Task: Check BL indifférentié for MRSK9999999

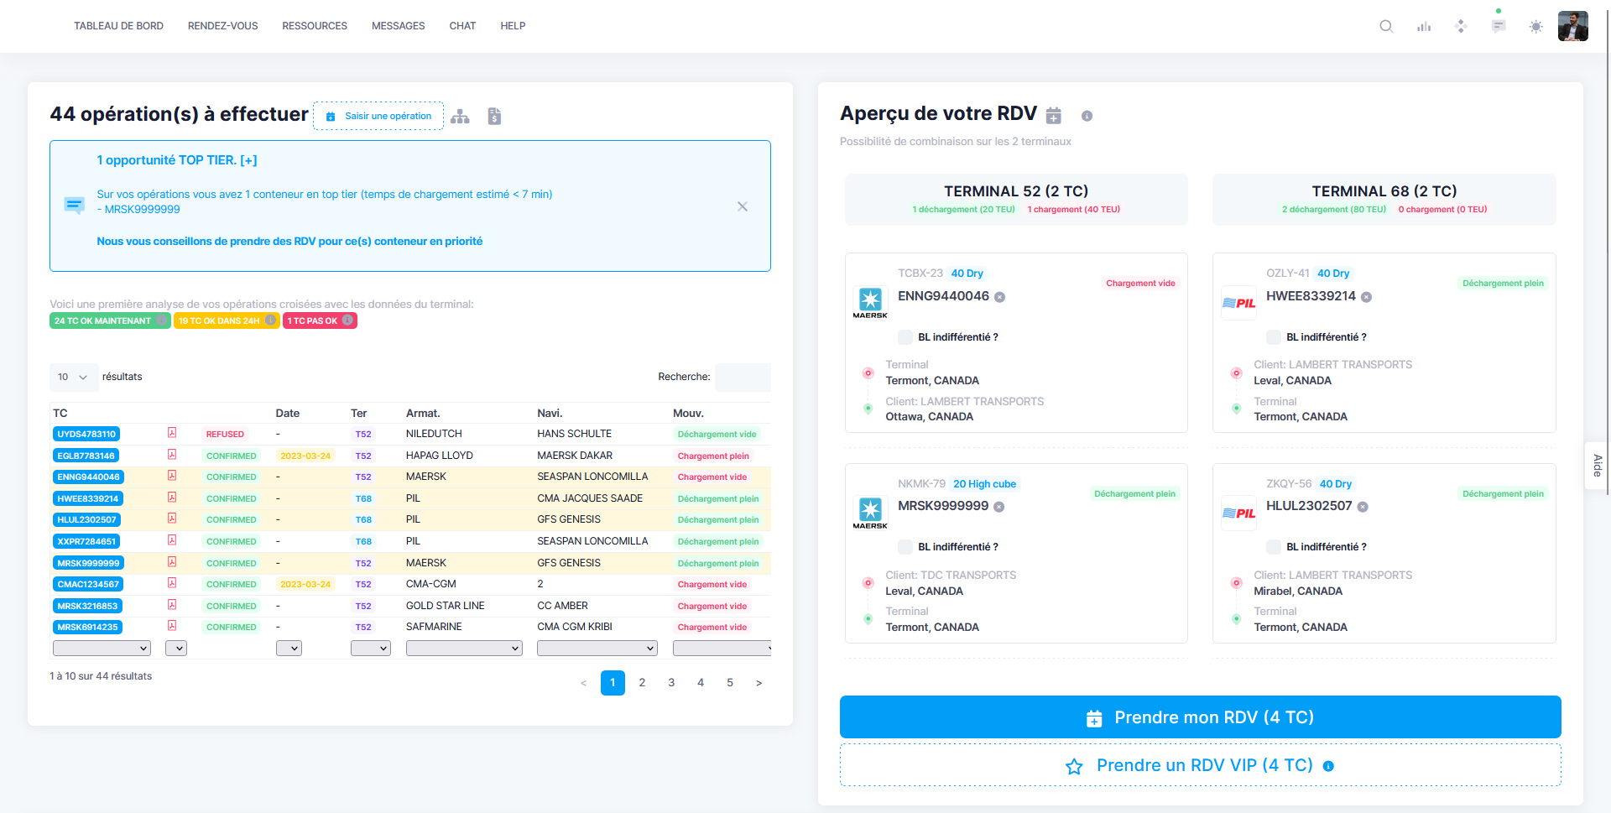Action: (905, 547)
